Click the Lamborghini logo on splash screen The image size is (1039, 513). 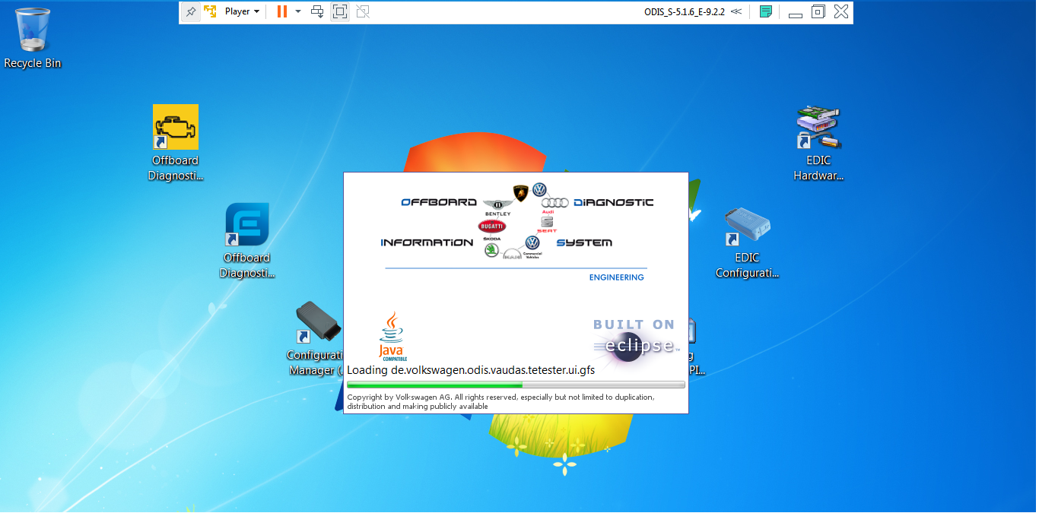click(520, 194)
